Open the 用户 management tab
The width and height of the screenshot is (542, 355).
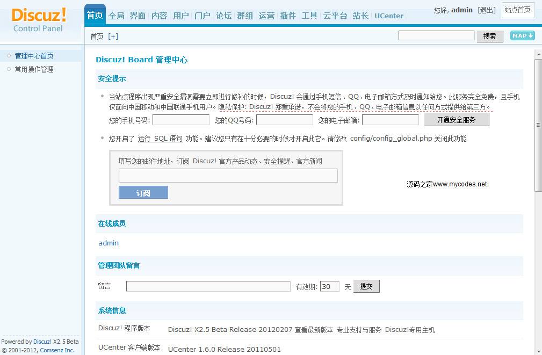click(180, 16)
